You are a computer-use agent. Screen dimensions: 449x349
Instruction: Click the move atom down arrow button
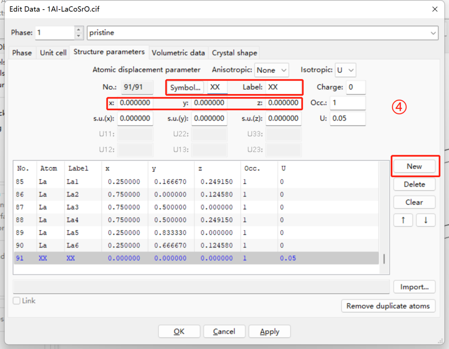pos(426,220)
